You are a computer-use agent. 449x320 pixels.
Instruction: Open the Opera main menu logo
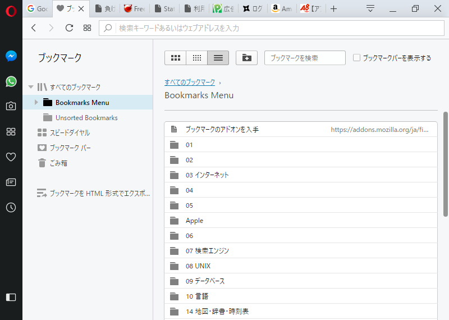11,11
